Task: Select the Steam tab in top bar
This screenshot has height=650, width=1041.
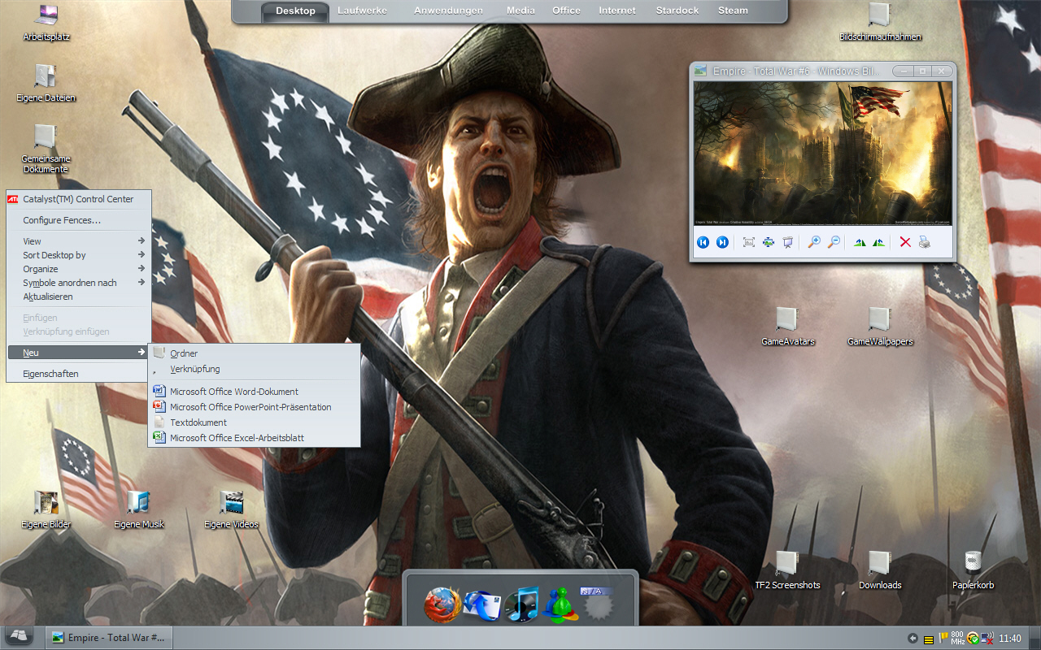Action: click(x=733, y=11)
